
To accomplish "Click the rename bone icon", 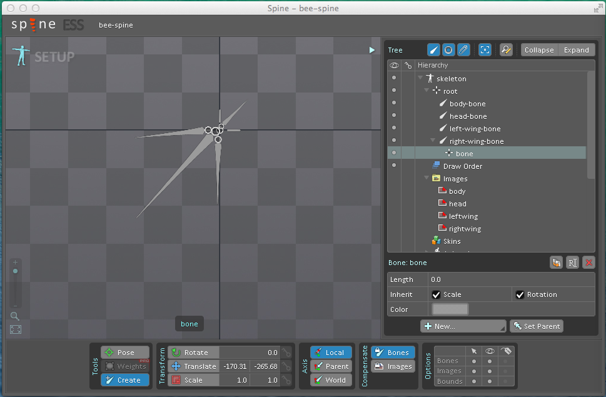I will pyautogui.click(x=572, y=263).
